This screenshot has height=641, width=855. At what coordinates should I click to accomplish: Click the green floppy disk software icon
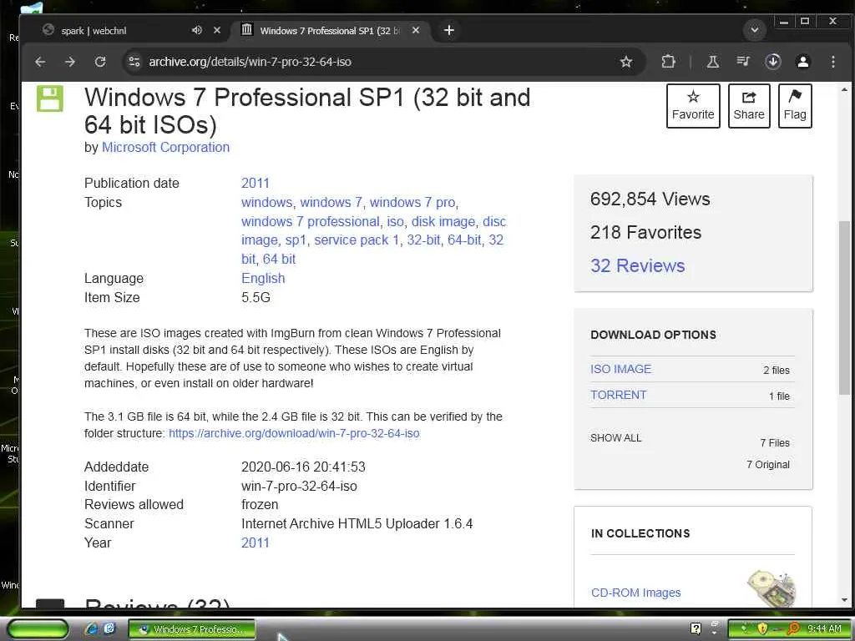tap(49, 98)
